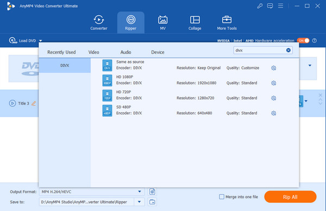Expand the DVD panel dropdown arrow

pos(310,66)
